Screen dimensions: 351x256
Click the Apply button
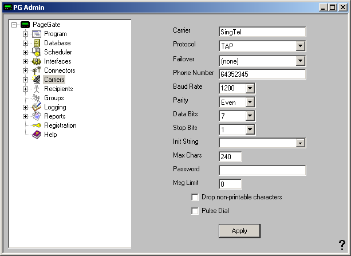[x=239, y=231]
